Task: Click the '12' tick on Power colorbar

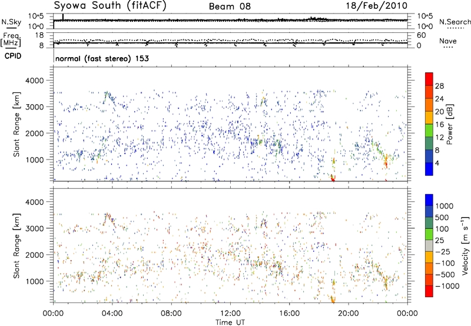Action: point(439,138)
